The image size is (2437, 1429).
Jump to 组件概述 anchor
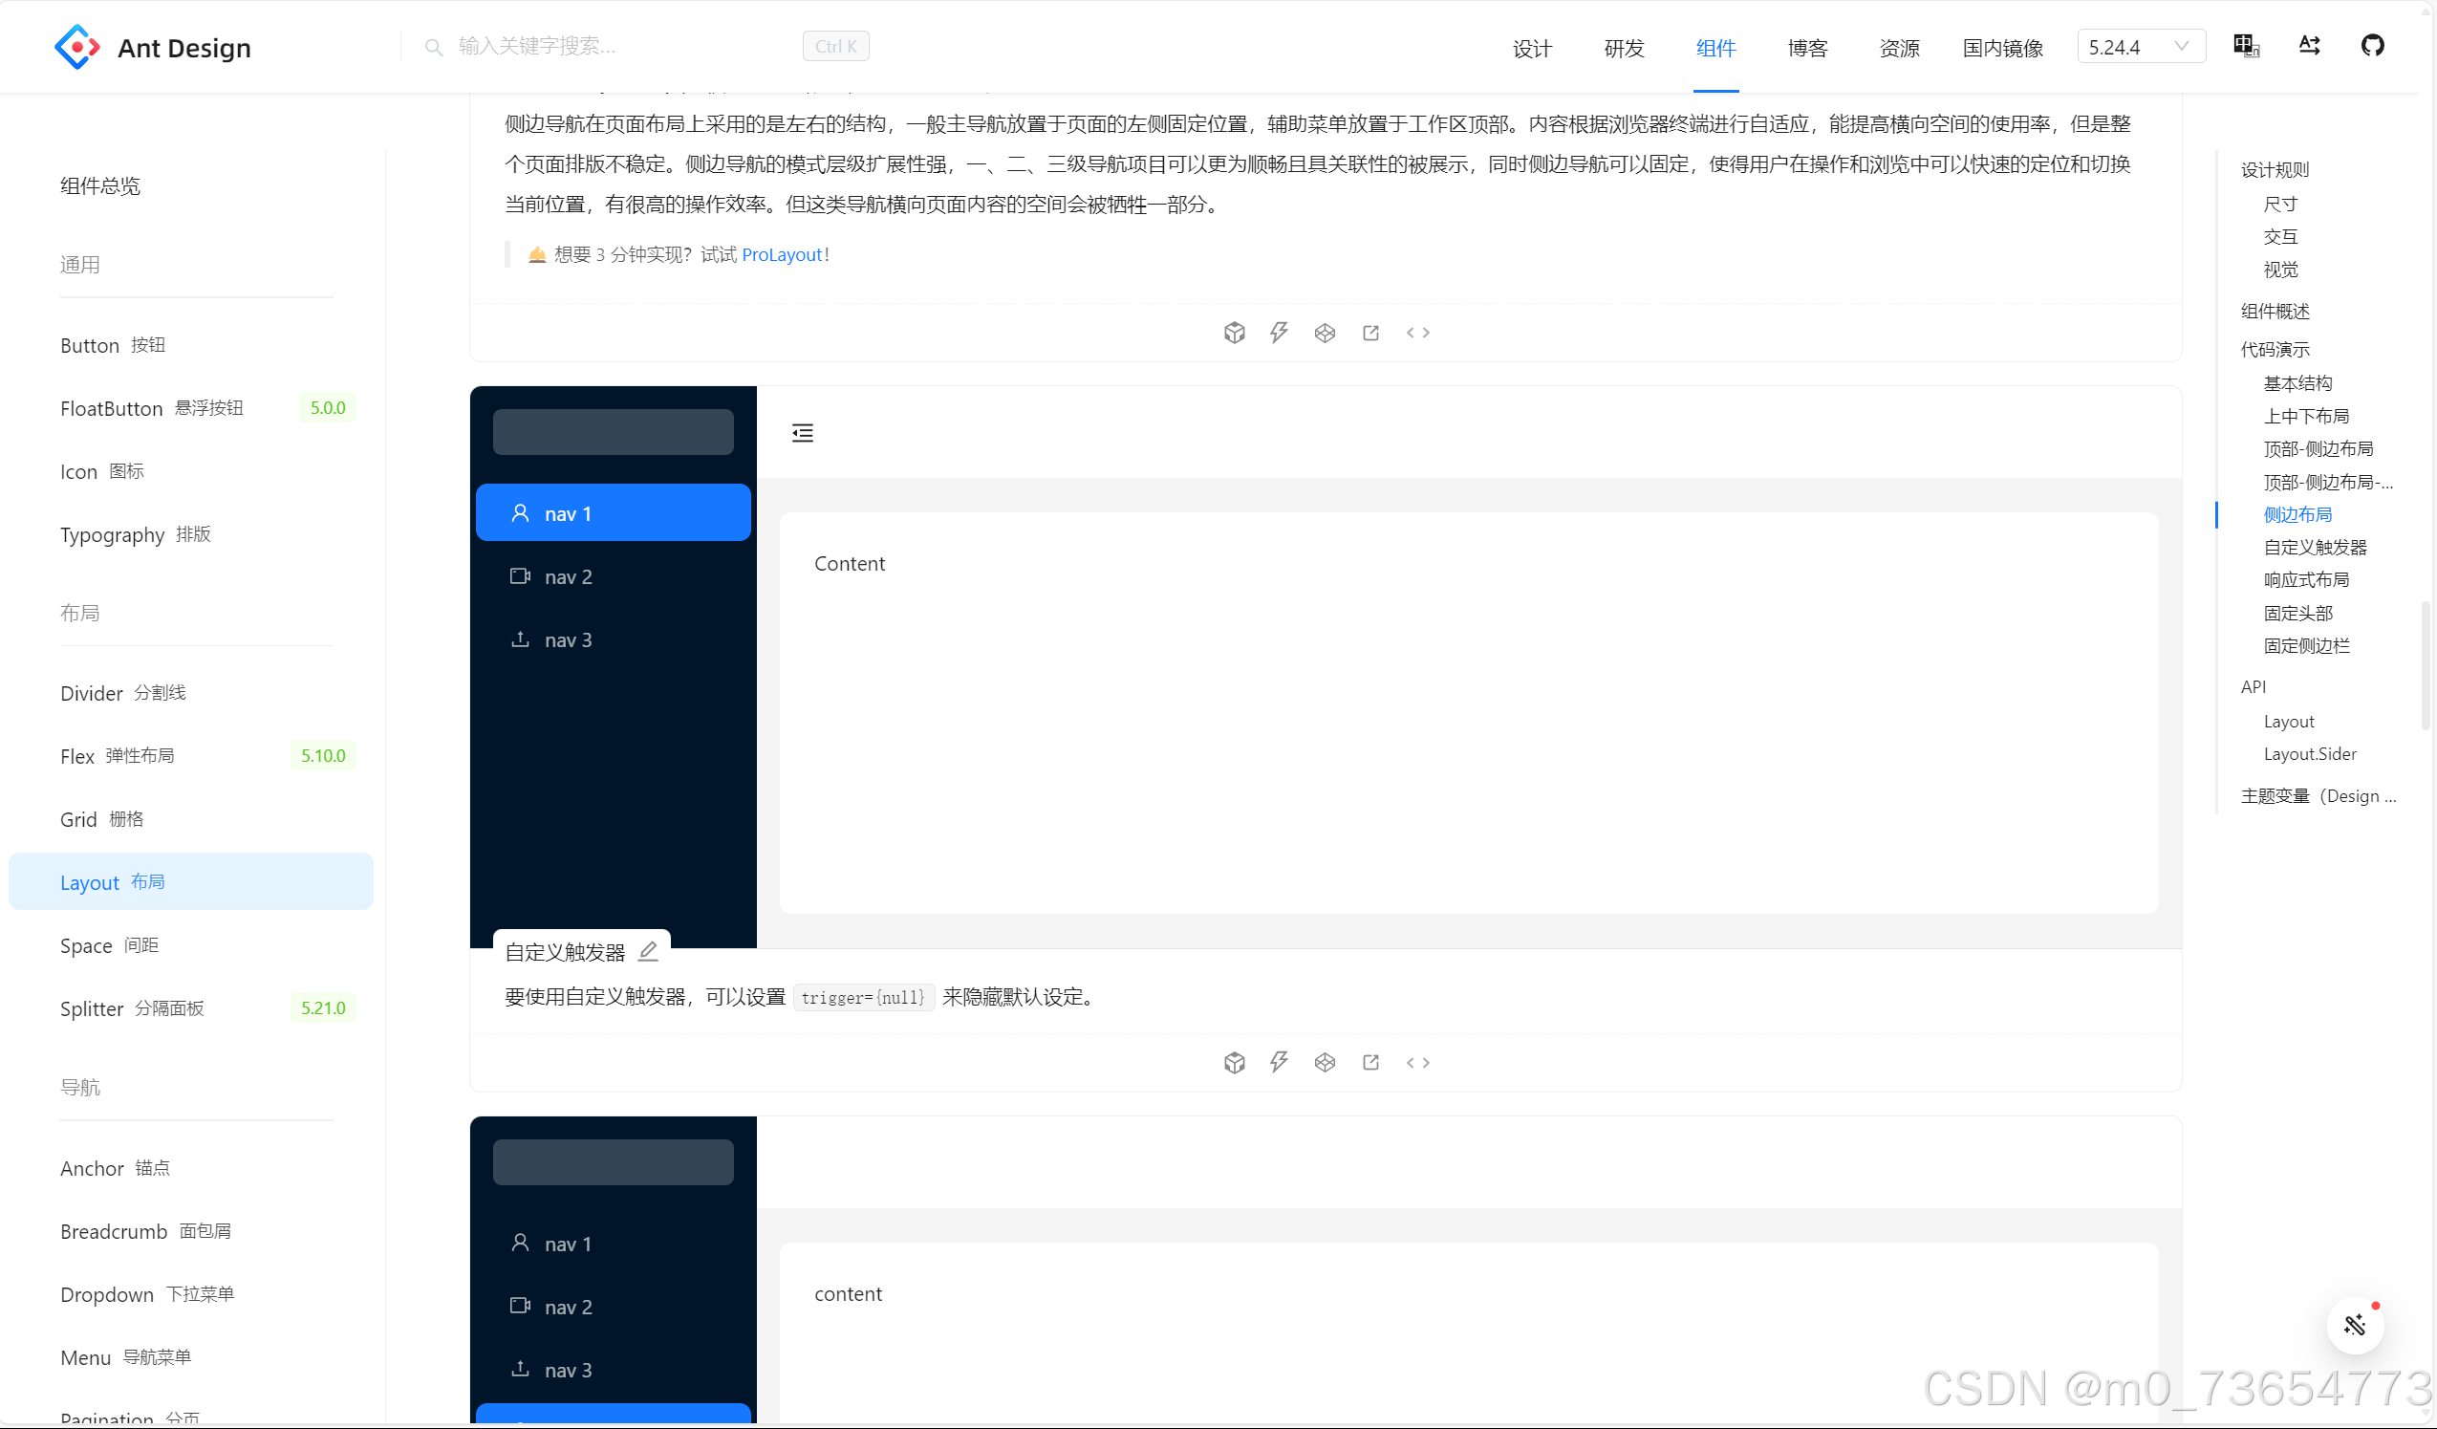(x=2275, y=311)
